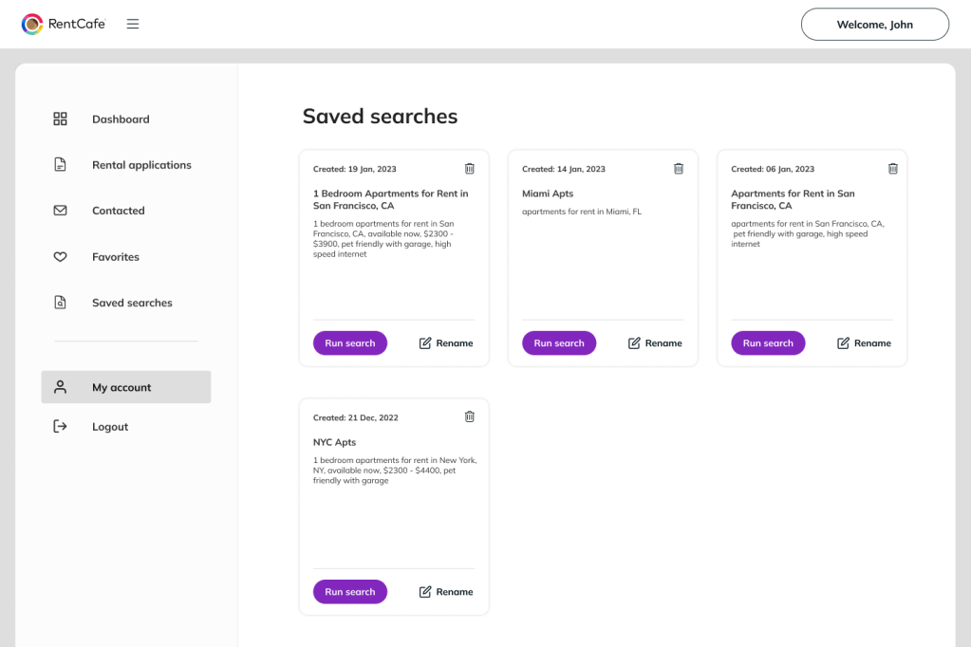The height and width of the screenshot is (647, 971).
Task: Open the hamburger menu icon
Action: 133,24
